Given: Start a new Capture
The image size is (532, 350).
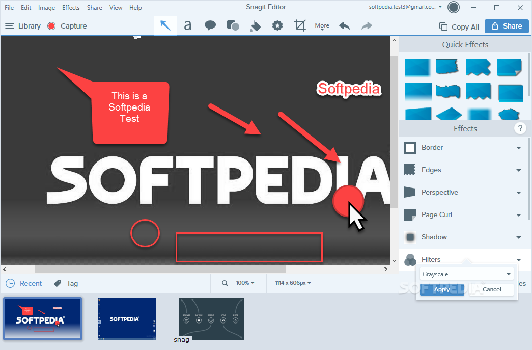Looking at the screenshot, I should click(68, 26).
